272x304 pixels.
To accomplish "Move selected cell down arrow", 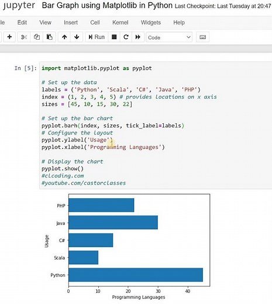I will tap(77, 37).
